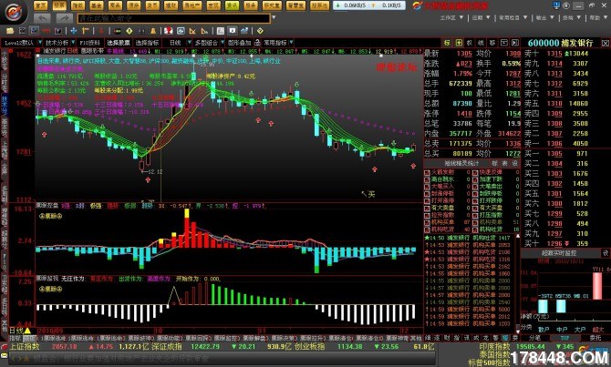Viewport: 611px width, 367px height.
Task: Toggle the 大笔买入 signal checkbox
Action: coord(427,187)
